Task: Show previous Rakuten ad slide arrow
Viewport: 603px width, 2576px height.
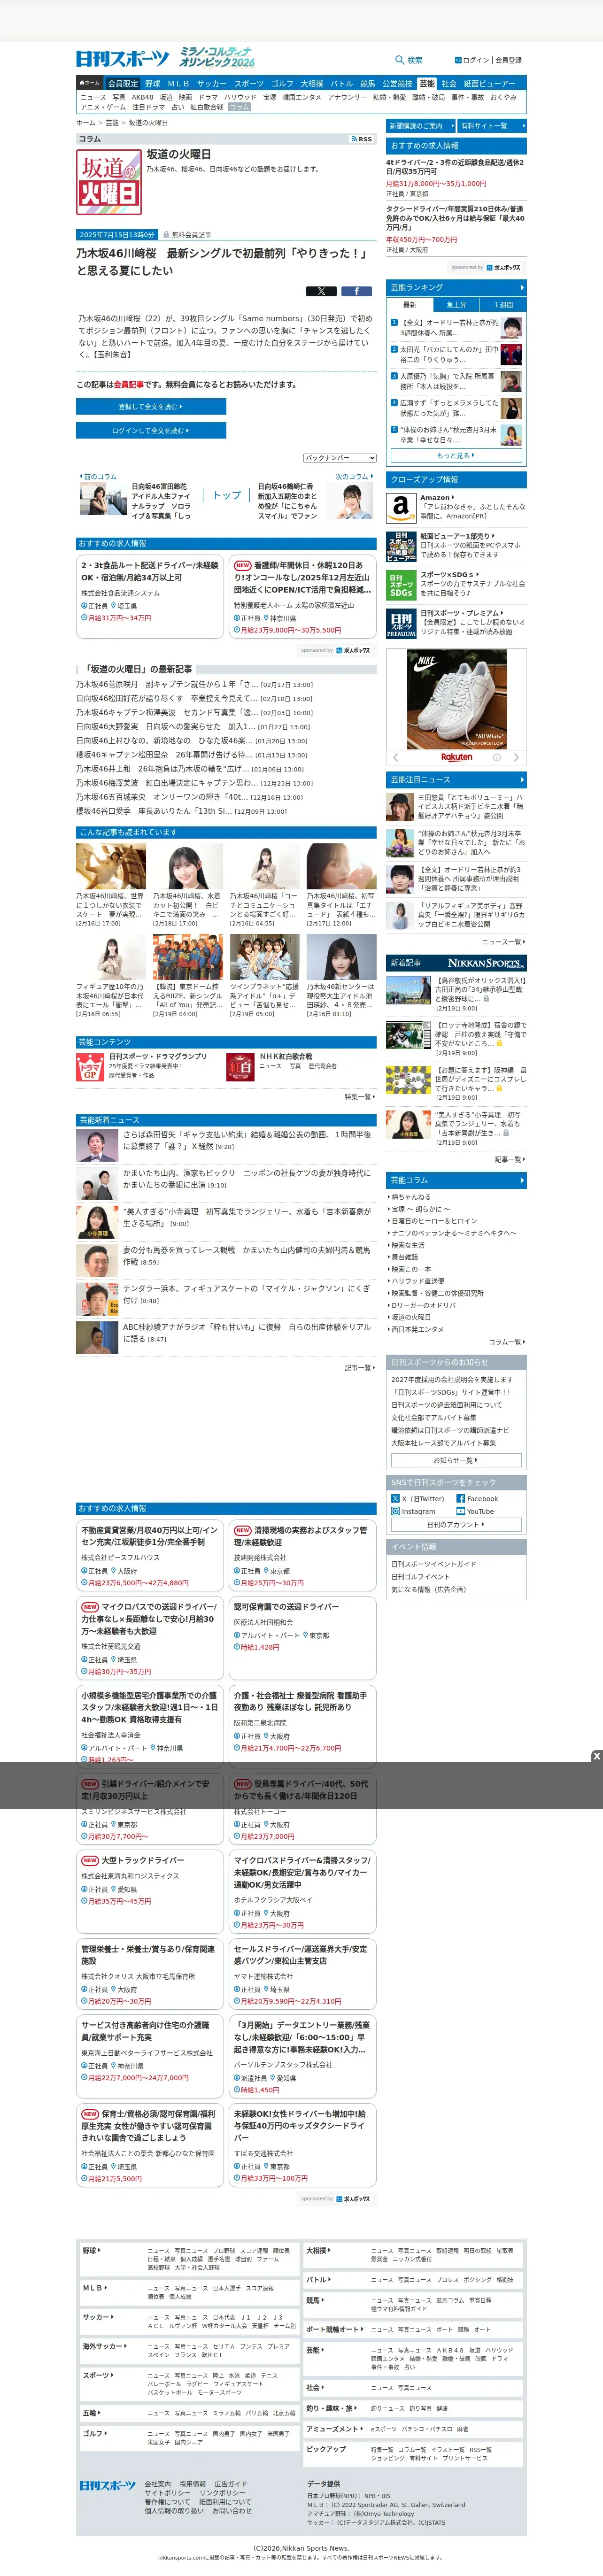Action: 395,757
